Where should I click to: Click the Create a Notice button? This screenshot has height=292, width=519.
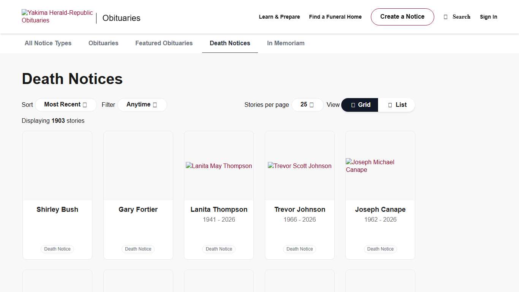402,17
